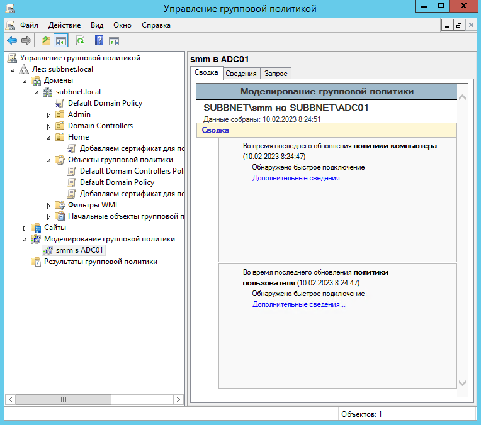Open Help via the question mark icon
481x425 pixels.
tap(99, 41)
